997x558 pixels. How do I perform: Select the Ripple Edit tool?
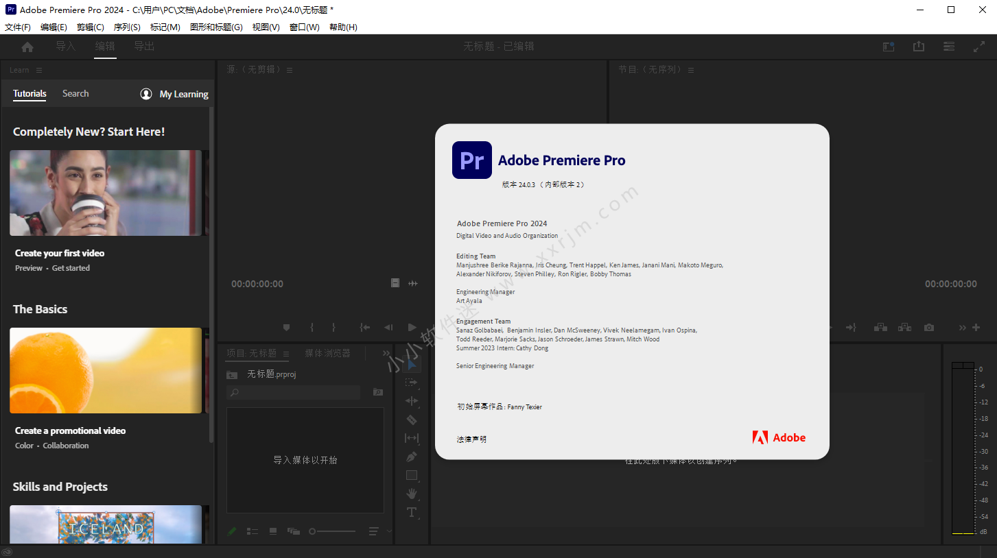pos(412,401)
